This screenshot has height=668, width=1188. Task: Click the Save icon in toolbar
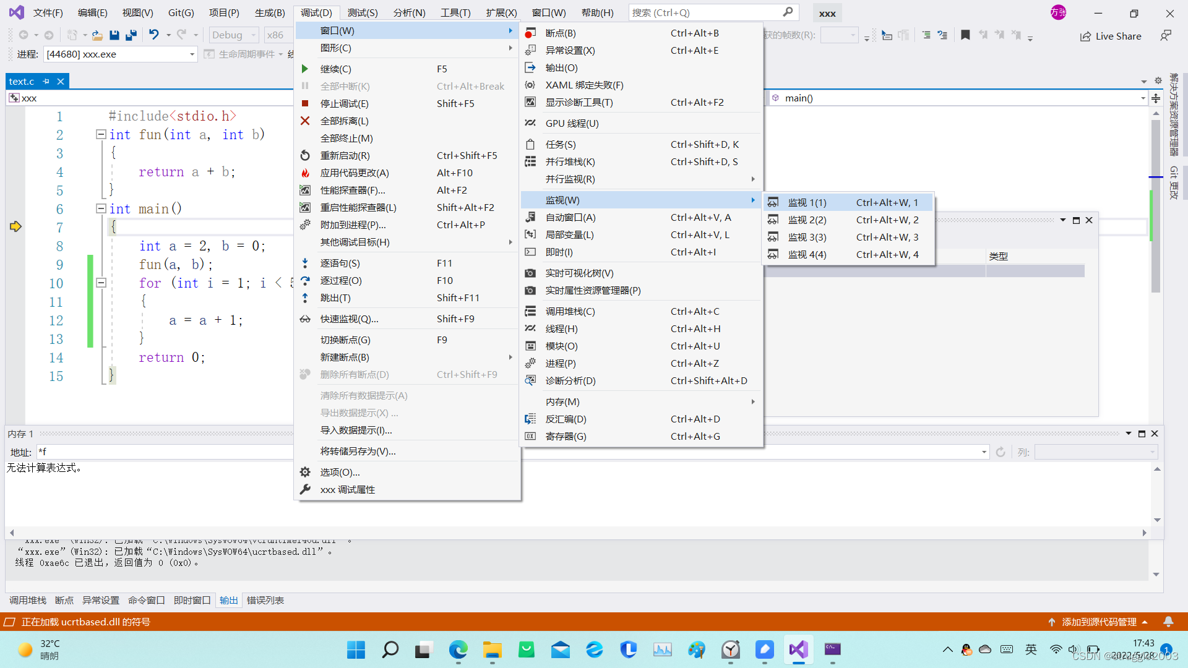(x=114, y=35)
